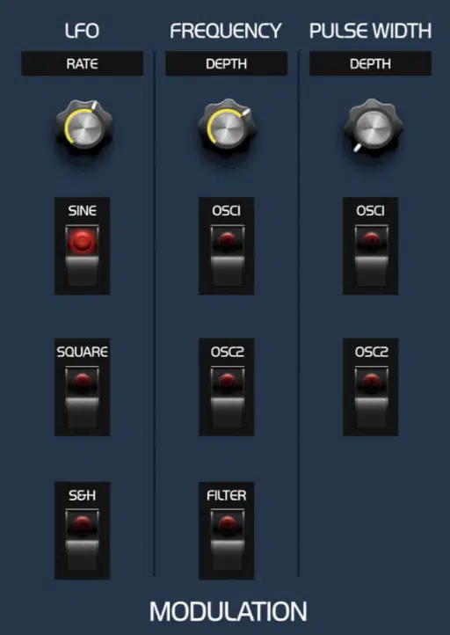Click the Pulse Width depth knob
The height and width of the screenshot is (635, 450).
pyautogui.click(x=374, y=127)
